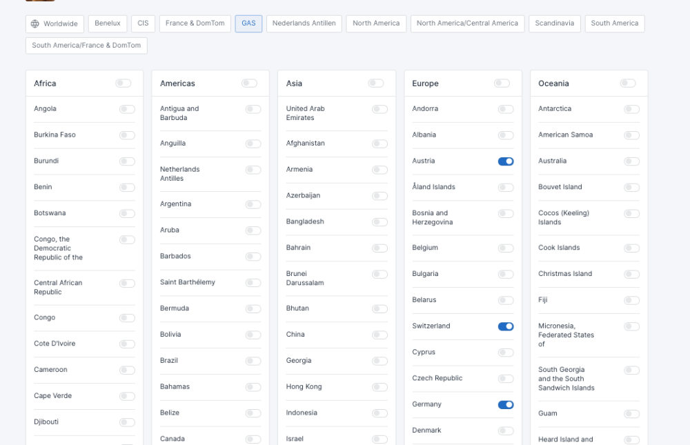
Task: Click the Bermuda country label
Action: (175, 308)
